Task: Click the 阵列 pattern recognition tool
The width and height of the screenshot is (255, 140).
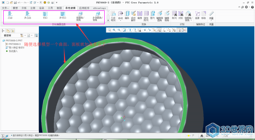Action: coord(174,15)
